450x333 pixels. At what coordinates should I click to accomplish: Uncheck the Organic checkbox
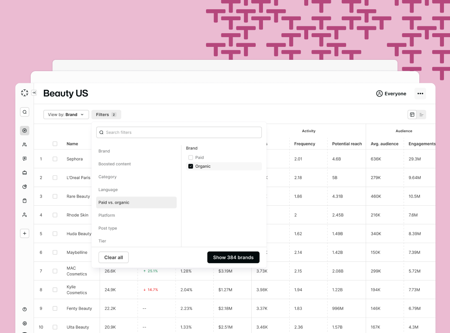[191, 166]
